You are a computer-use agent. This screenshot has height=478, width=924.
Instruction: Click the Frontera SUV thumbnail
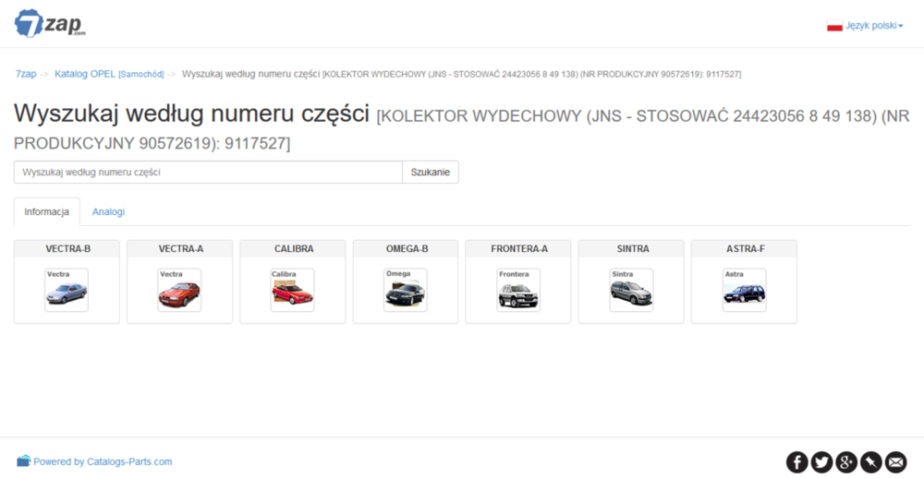pyautogui.click(x=518, y=290)
